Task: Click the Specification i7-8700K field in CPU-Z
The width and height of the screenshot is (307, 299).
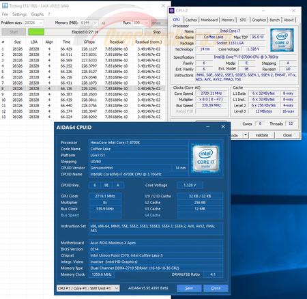Action: (246, 57)
